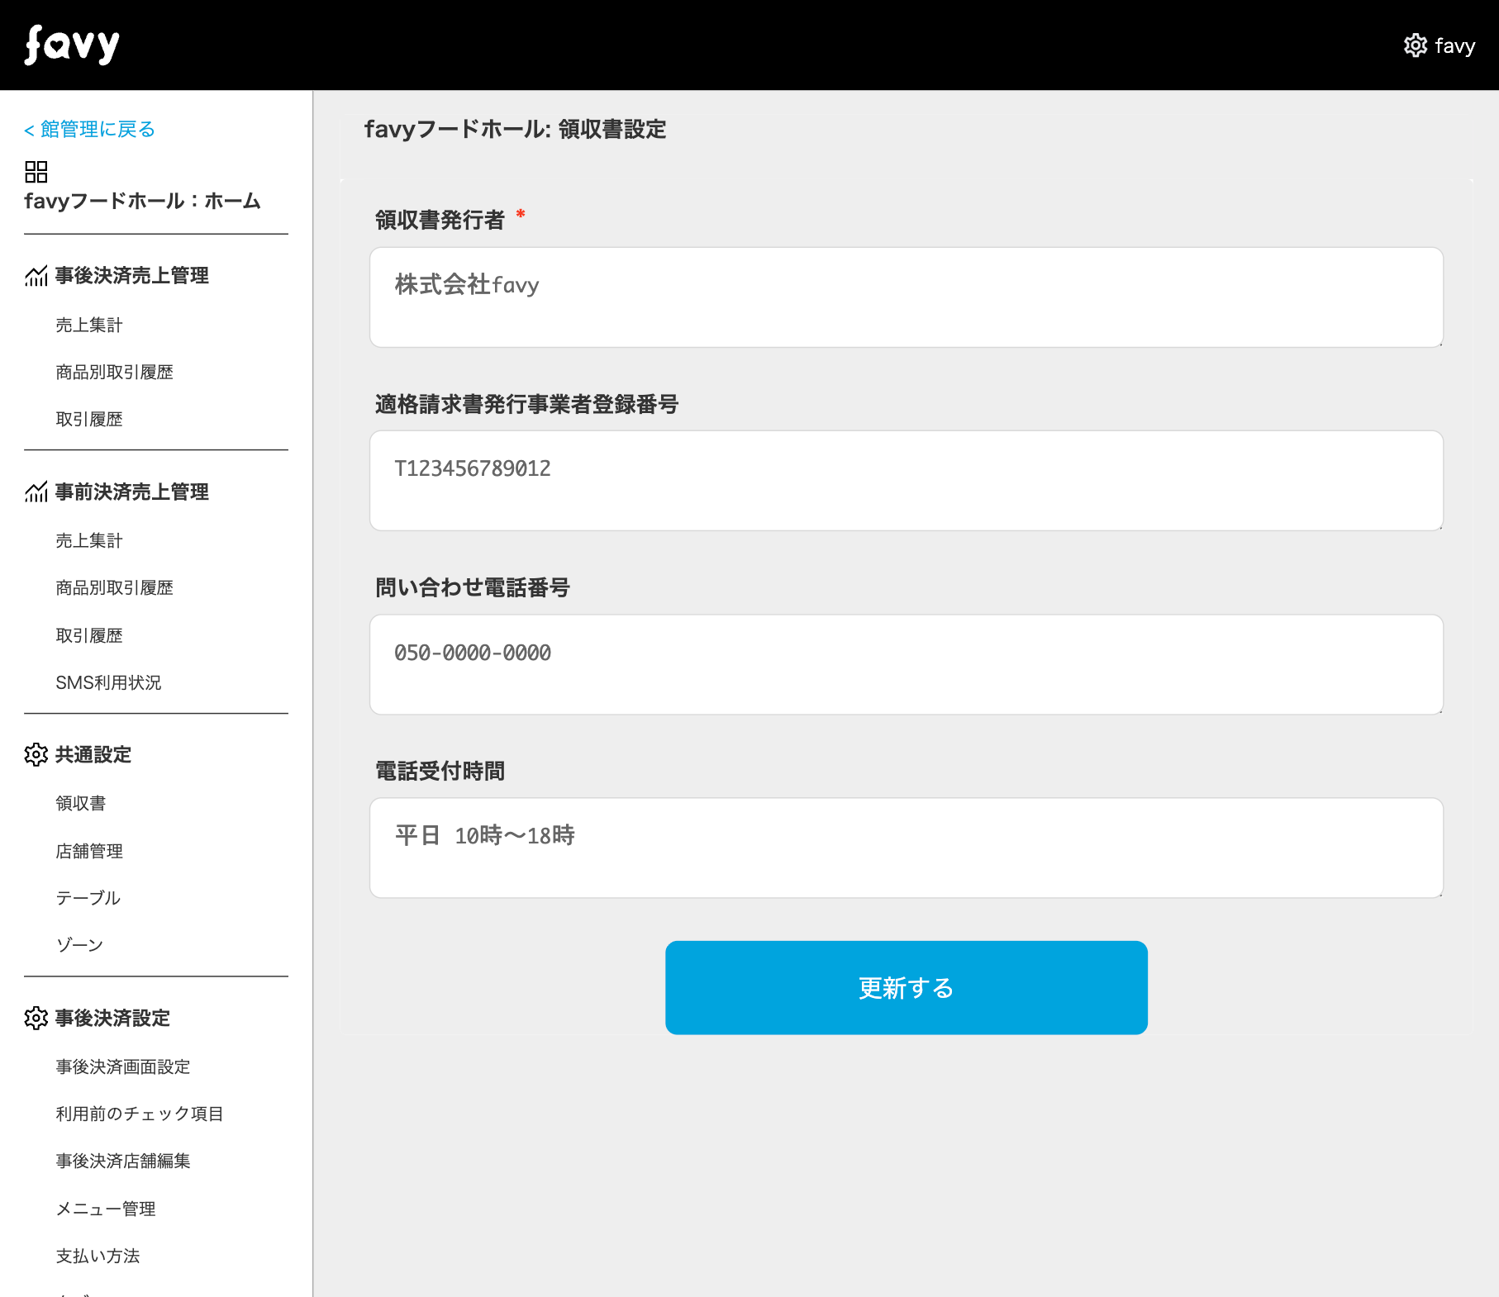
Task: Click the chart icon beside 事前決済売上管理
Action: (36, 492)
